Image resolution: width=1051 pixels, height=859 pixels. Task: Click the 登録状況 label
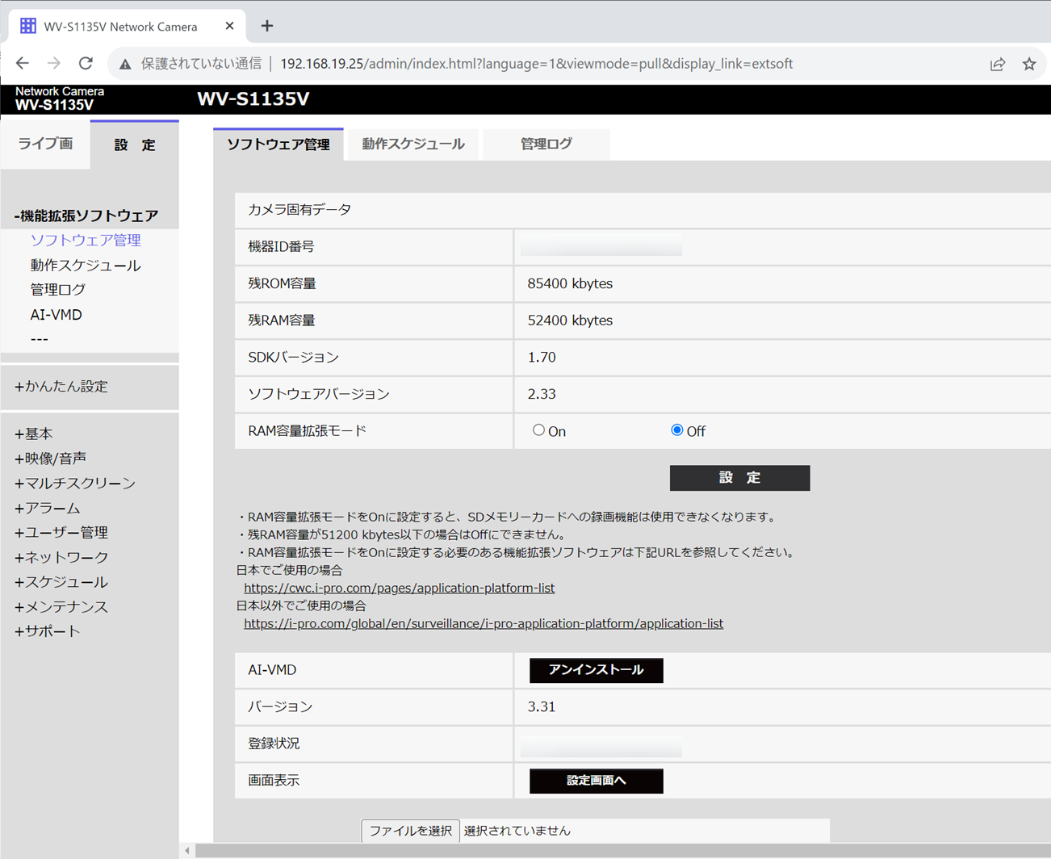pos(274,744)
